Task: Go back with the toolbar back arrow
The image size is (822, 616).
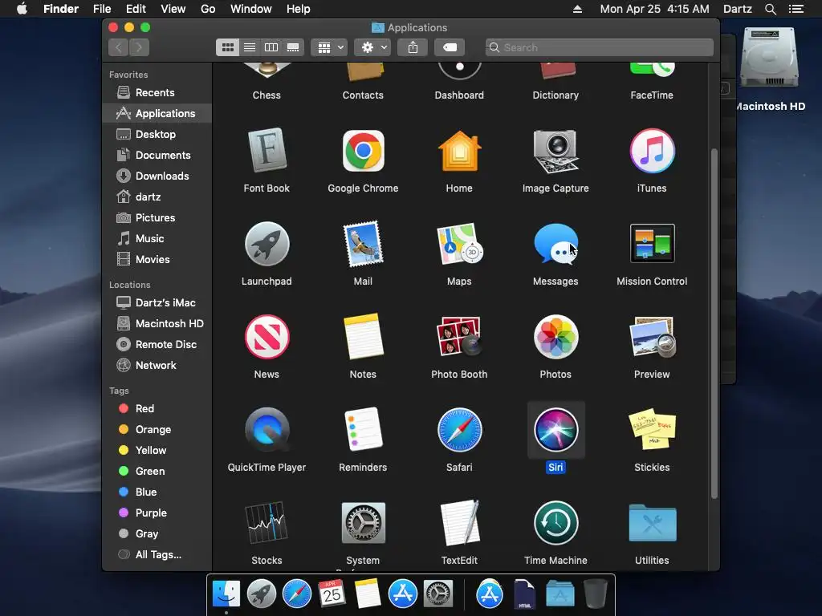Action: click(119, 47)
